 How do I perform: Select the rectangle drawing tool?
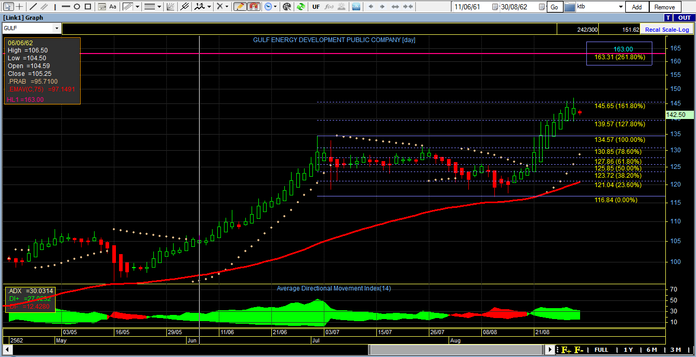tap(88, 7)
